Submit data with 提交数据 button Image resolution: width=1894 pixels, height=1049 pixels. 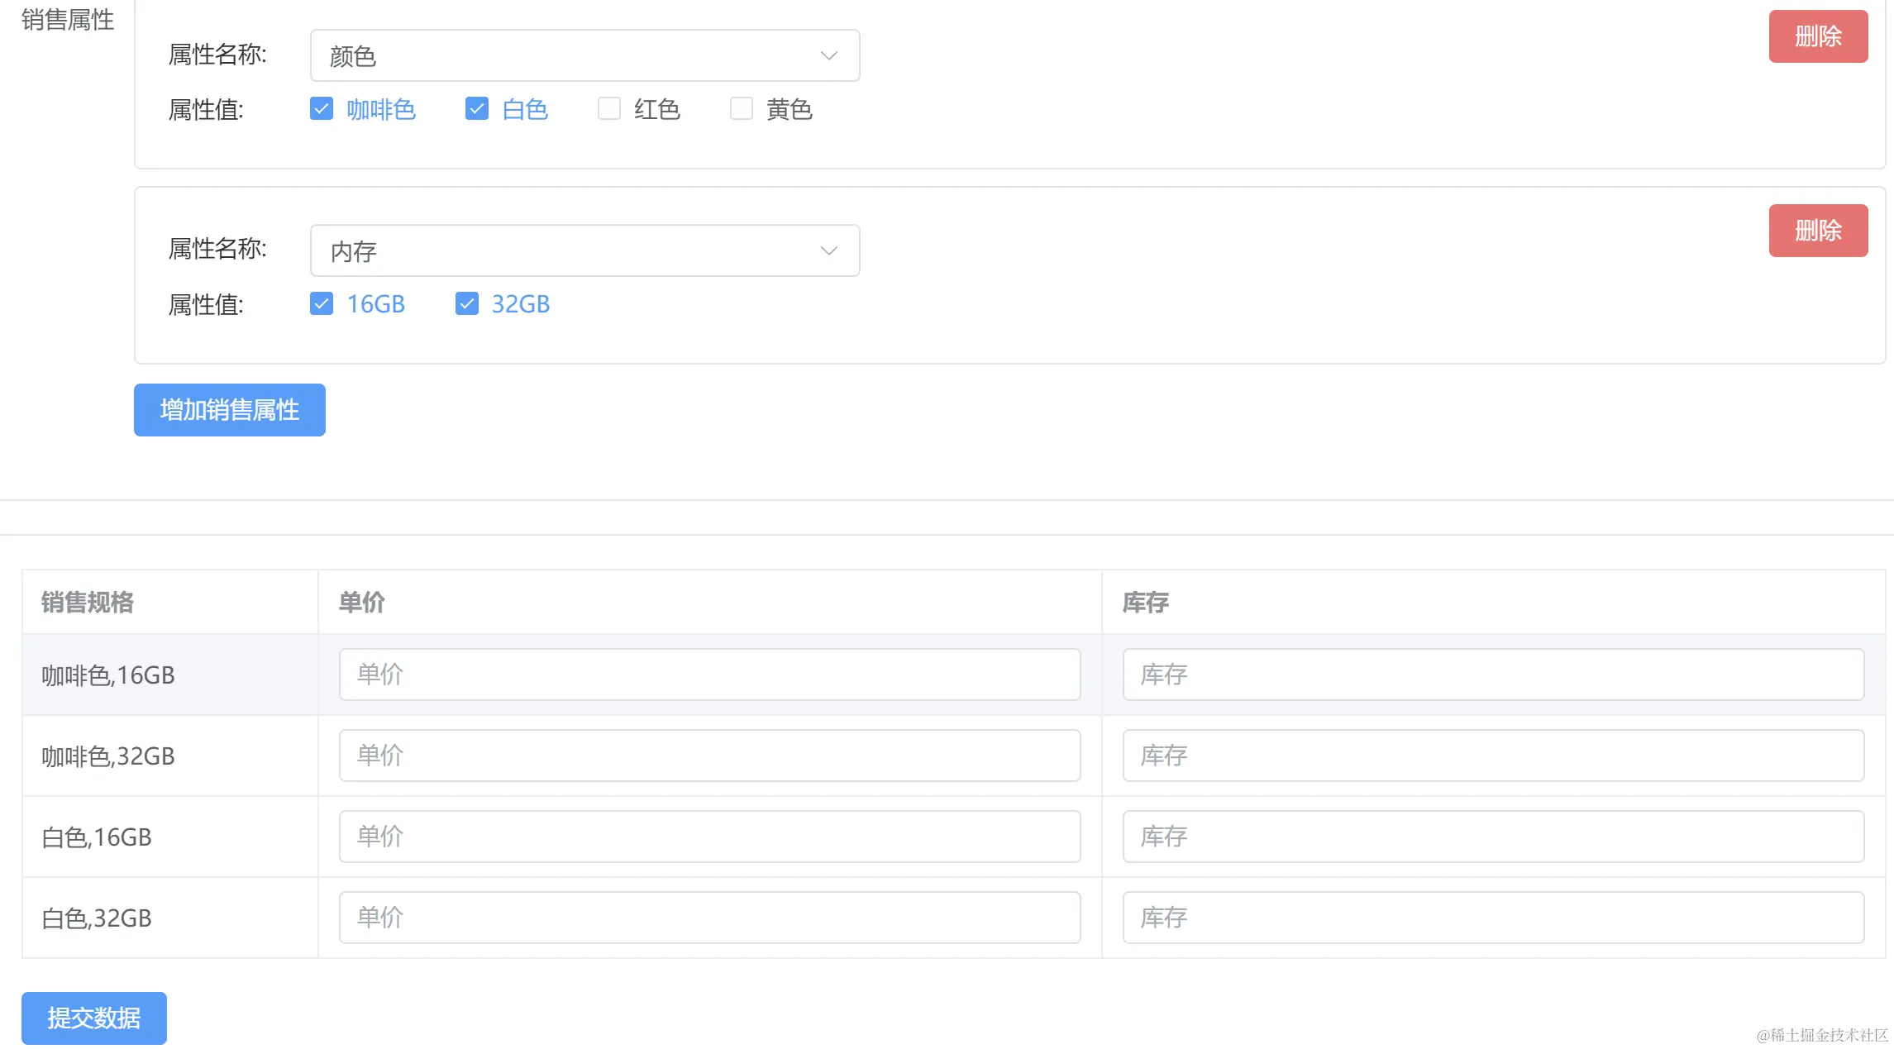click(x=94, y=1018)
